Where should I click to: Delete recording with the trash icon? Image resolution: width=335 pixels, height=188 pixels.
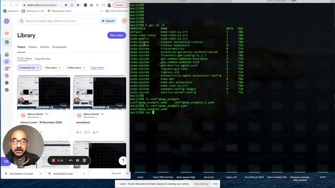tap(84, 160)
